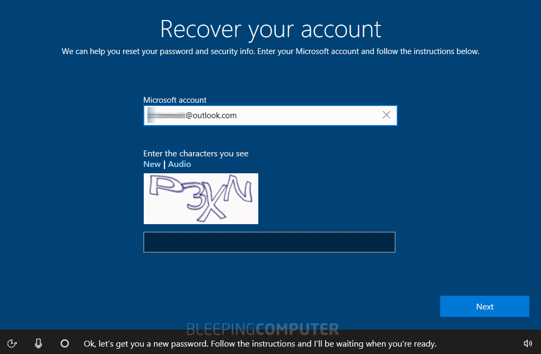Screen dimensions: 541x354
Task: Click the Audio link to hear the characters
Action: click(x=179, y=164)
